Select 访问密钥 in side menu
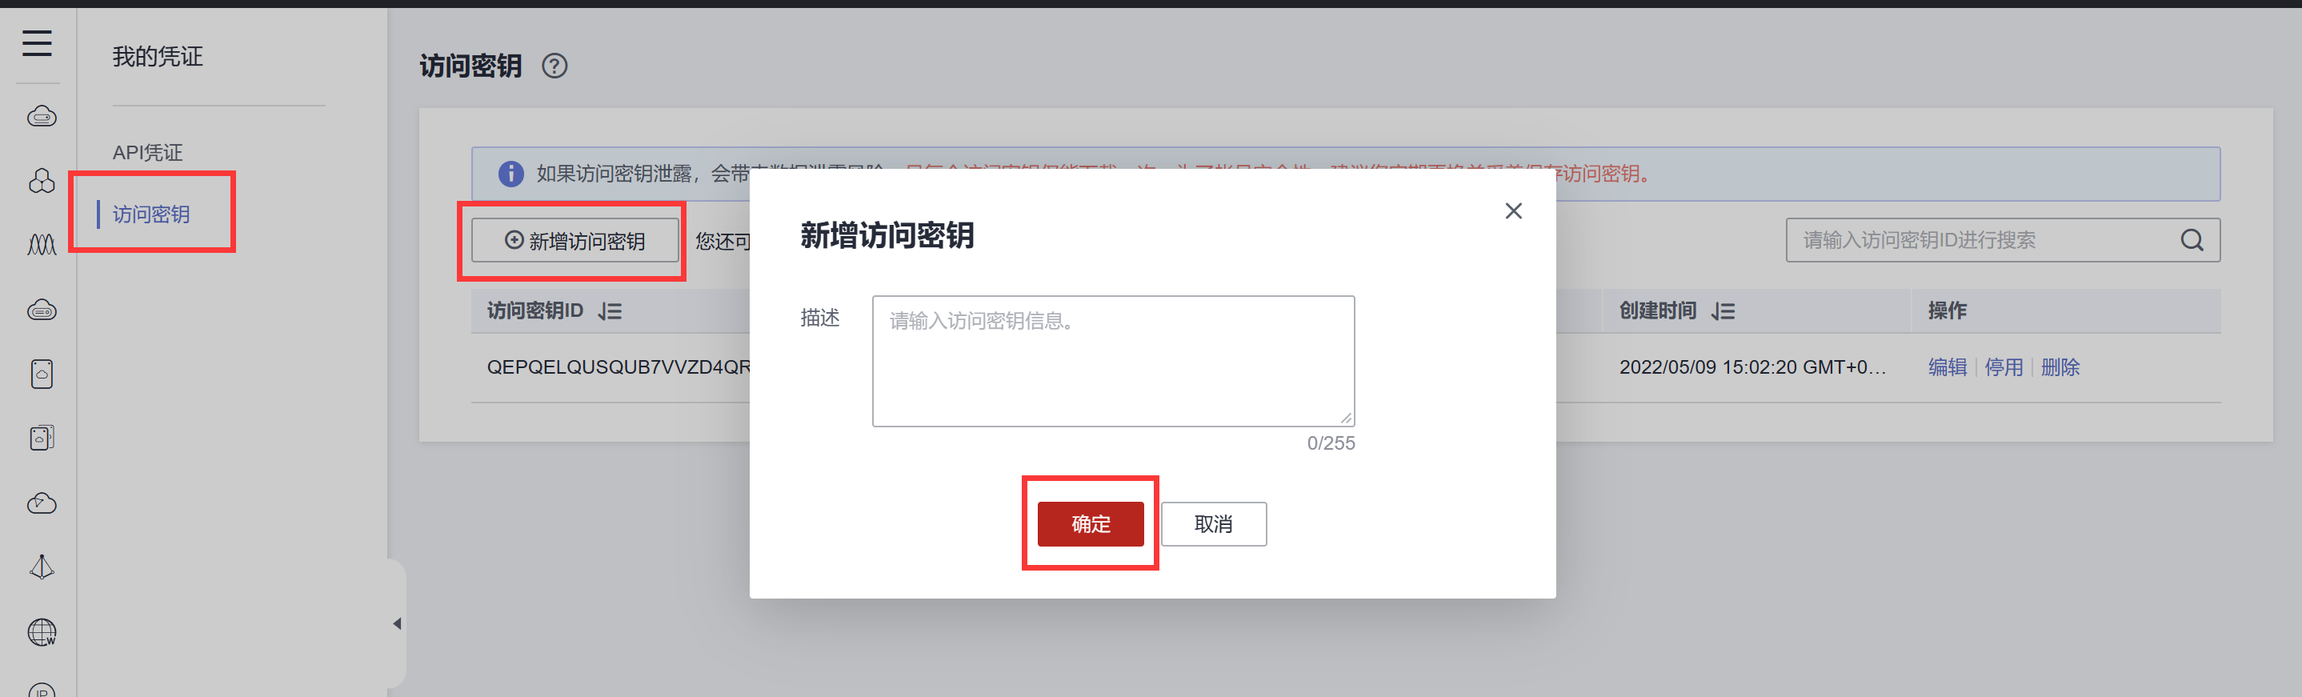Screen dimensions: 2302x697 151,214
